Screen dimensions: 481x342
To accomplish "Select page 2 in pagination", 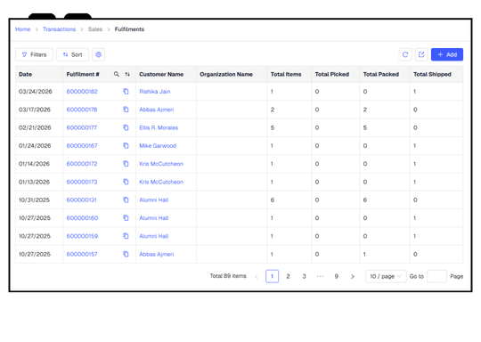I will [288, 276].
